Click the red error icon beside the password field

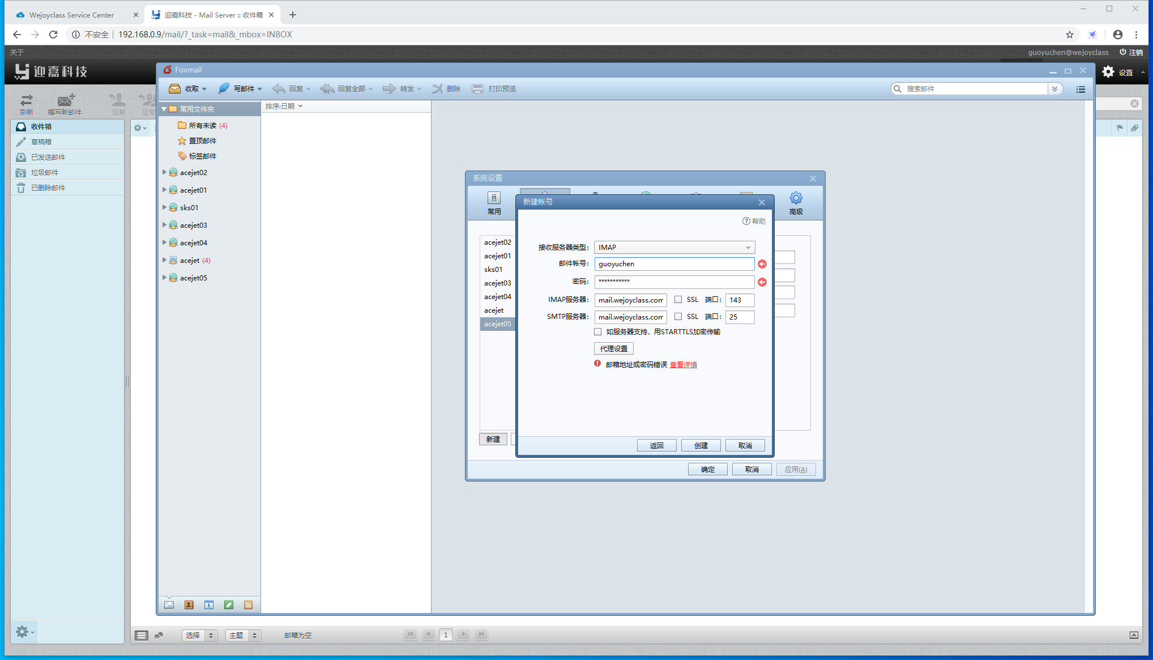pos(762,282)
